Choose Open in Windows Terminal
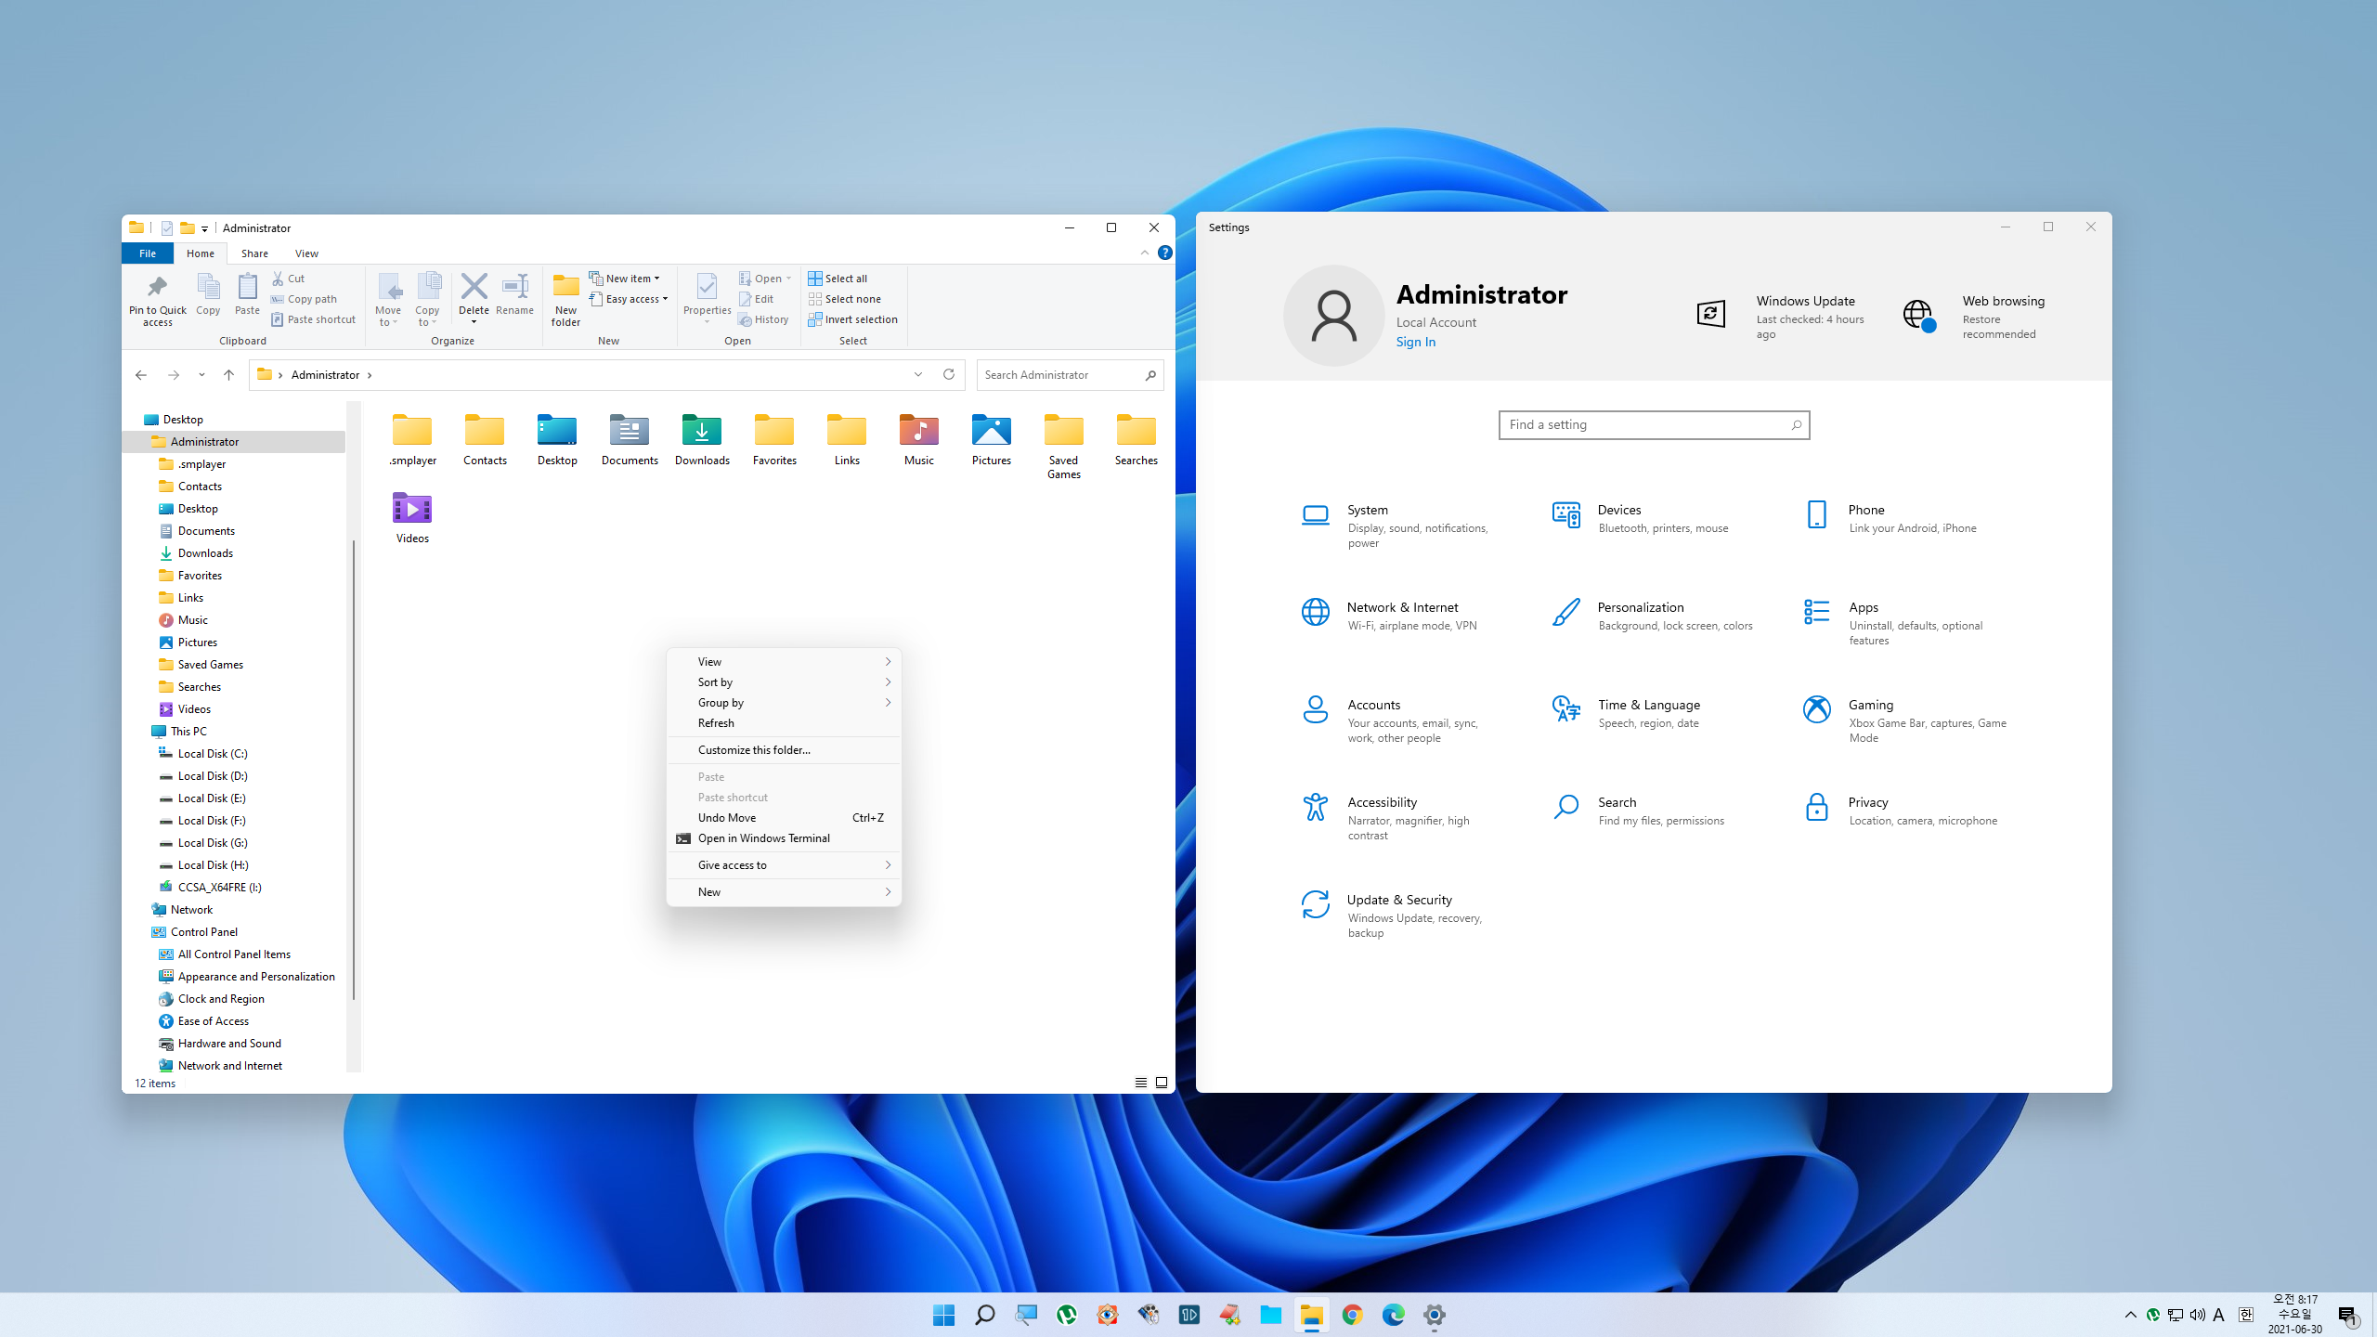 click(763, 838)
